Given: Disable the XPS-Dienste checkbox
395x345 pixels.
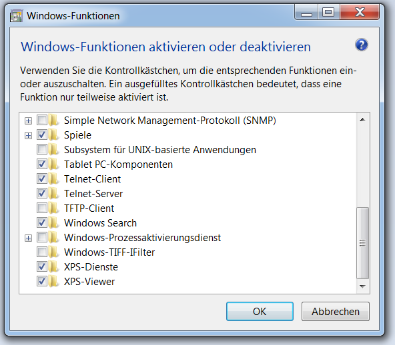Looking at the screenshot, I should (x=42, y=267).
